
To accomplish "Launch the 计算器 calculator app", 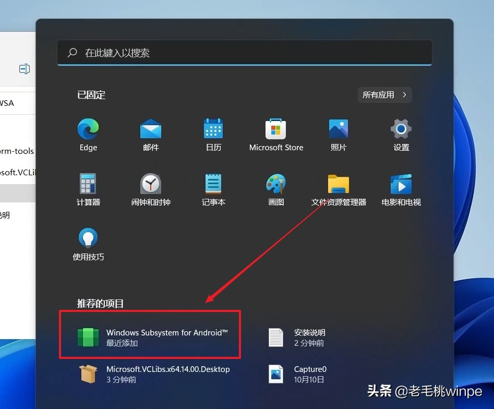I will [88, 189].
